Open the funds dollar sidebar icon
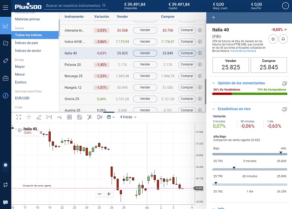Viewport: 292px width, 209px height. click(x=6, y=96)
